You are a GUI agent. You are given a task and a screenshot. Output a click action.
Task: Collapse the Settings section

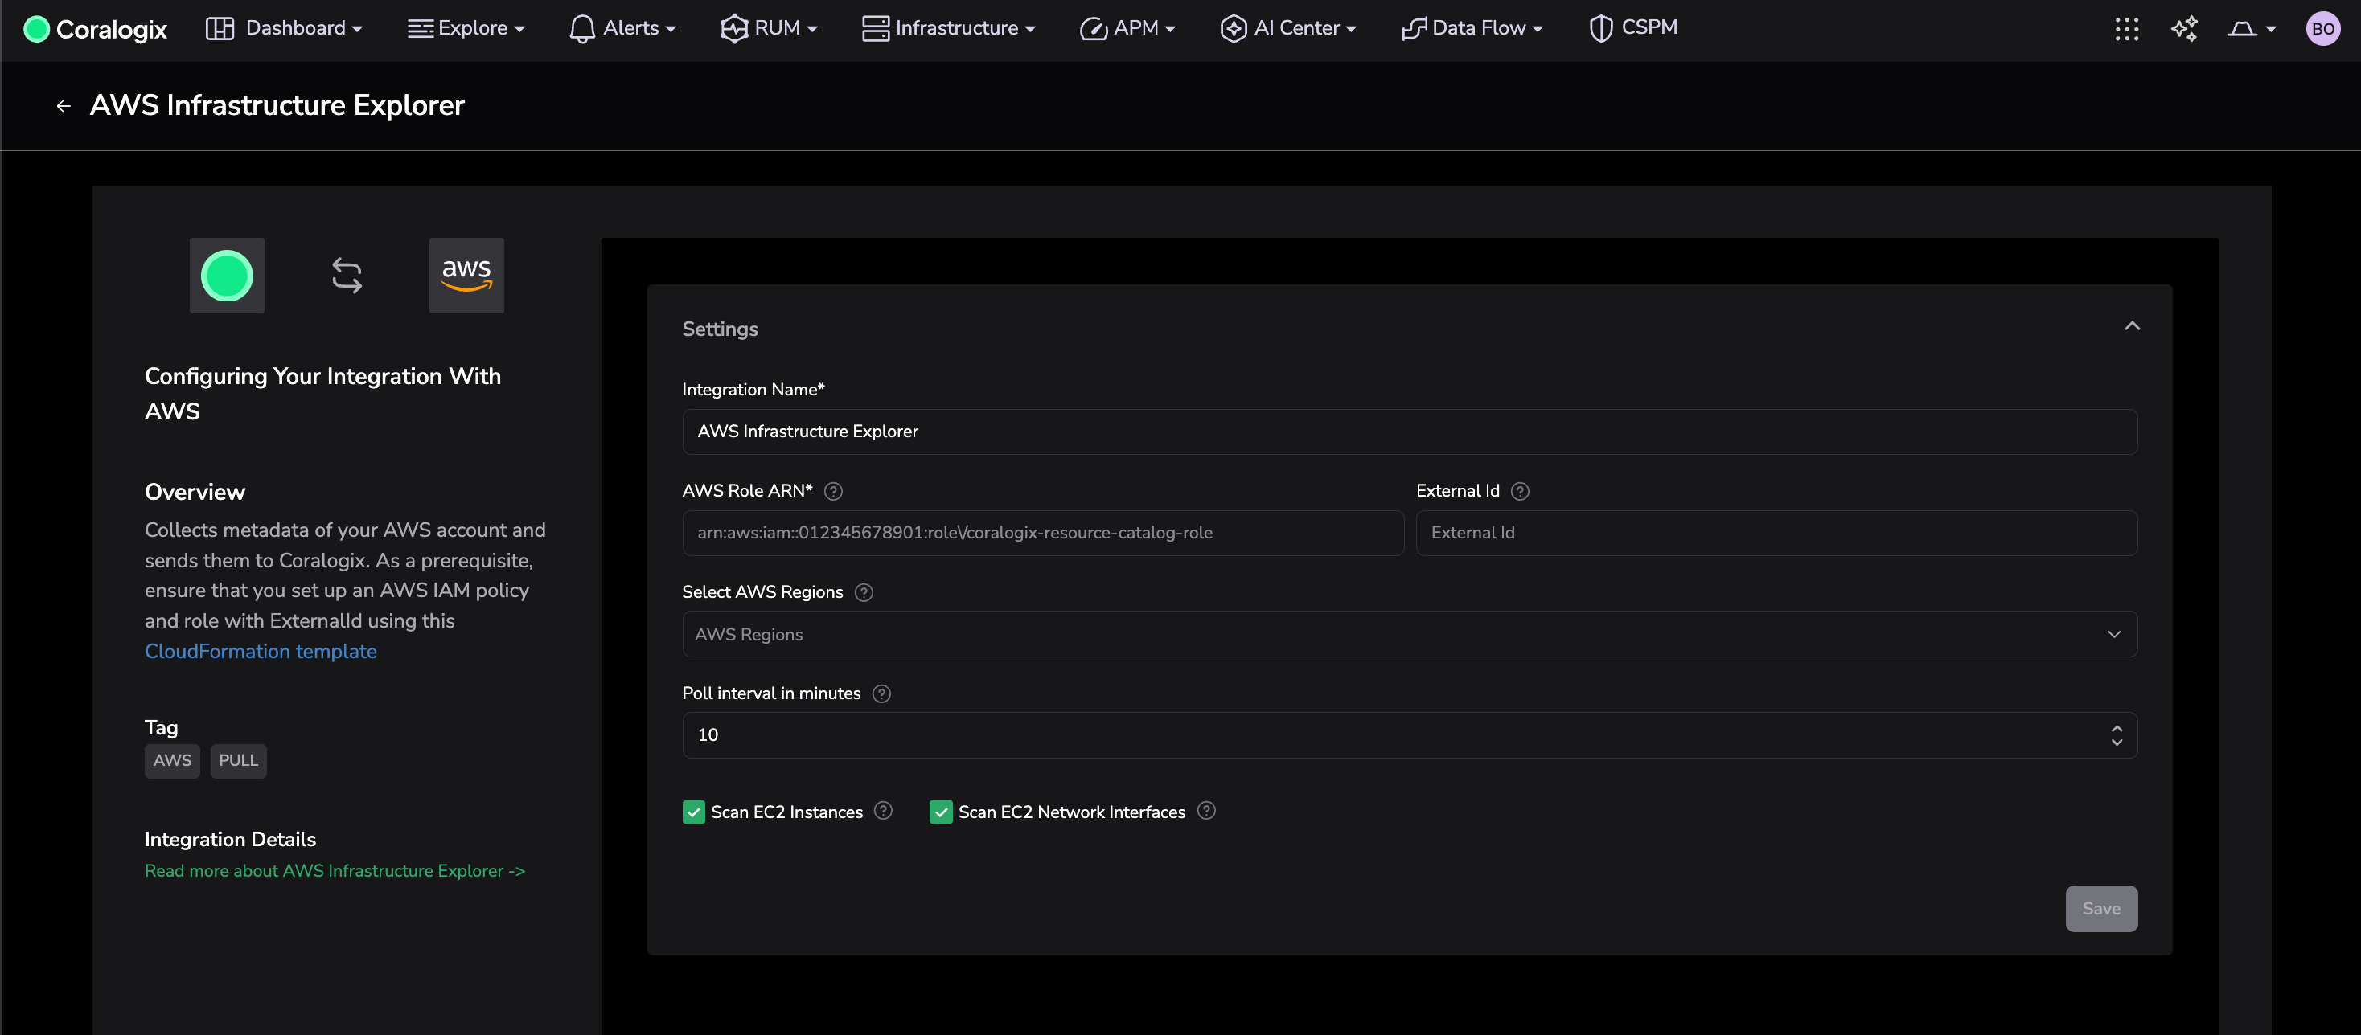(x=2132, y=326)
